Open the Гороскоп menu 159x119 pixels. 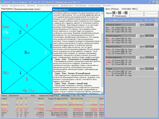tap(5, 6)
